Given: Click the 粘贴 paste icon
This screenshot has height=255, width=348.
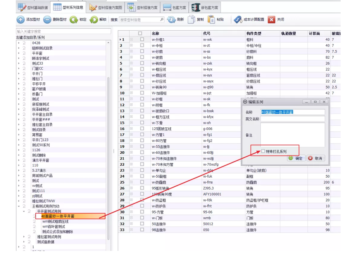Looking at the screenshot, I should pos(211,20).
